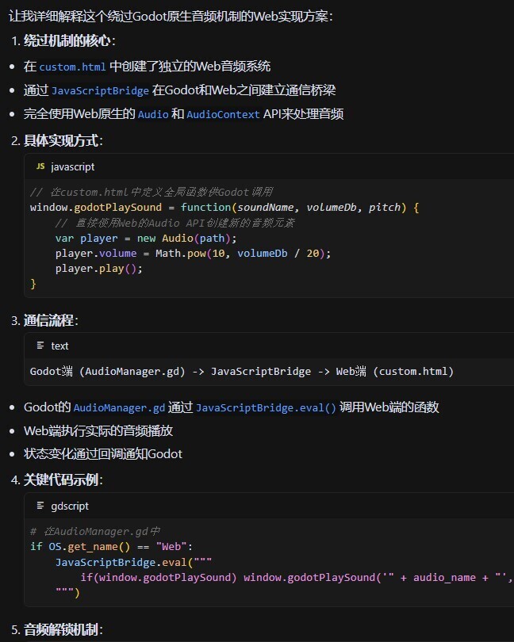This screenshot has height=642, width=514.
Task: Click the bullet 'Web端执行实际的音频播放'
Action: pyautogui.click(x=98, y=430)
